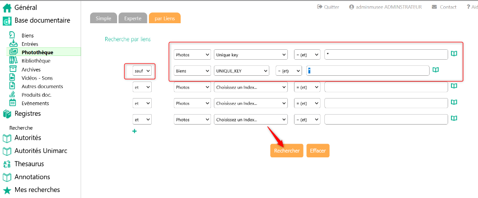Screen dimensions: 478x198
Task: Open index book icon for first search row
Action: click(x=454, y=54)
